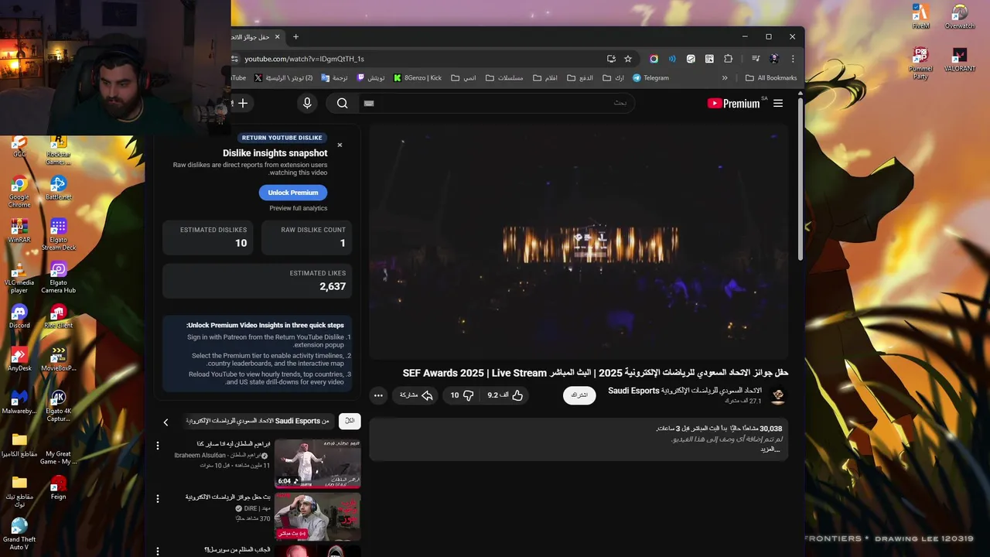Select the WinRAR desktop icon
990x557 pixels.
[x=19, y=231]
